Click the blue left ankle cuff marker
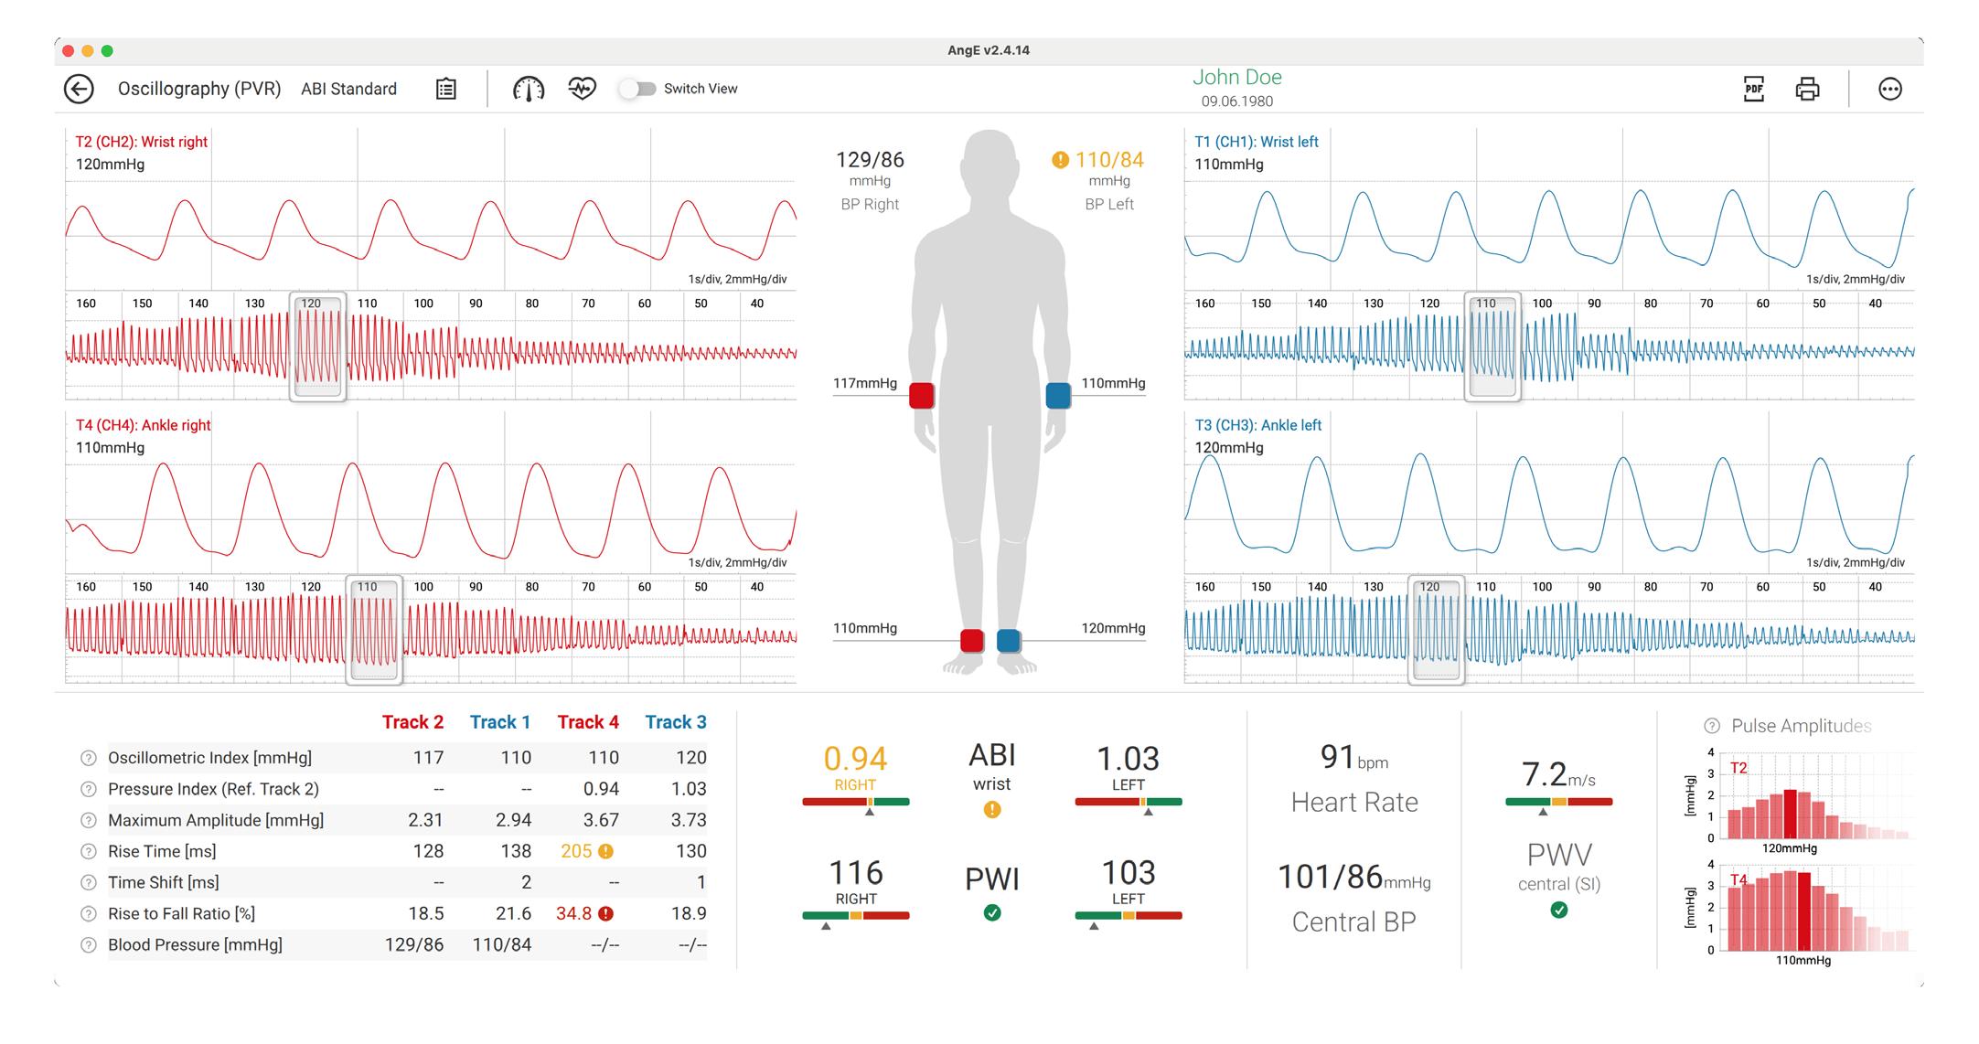The image size is (1979, 1044). (x=1009, y=640)
